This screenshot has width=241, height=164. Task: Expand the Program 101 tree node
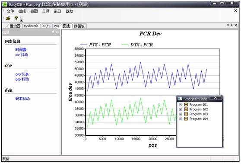click(181, 105)
